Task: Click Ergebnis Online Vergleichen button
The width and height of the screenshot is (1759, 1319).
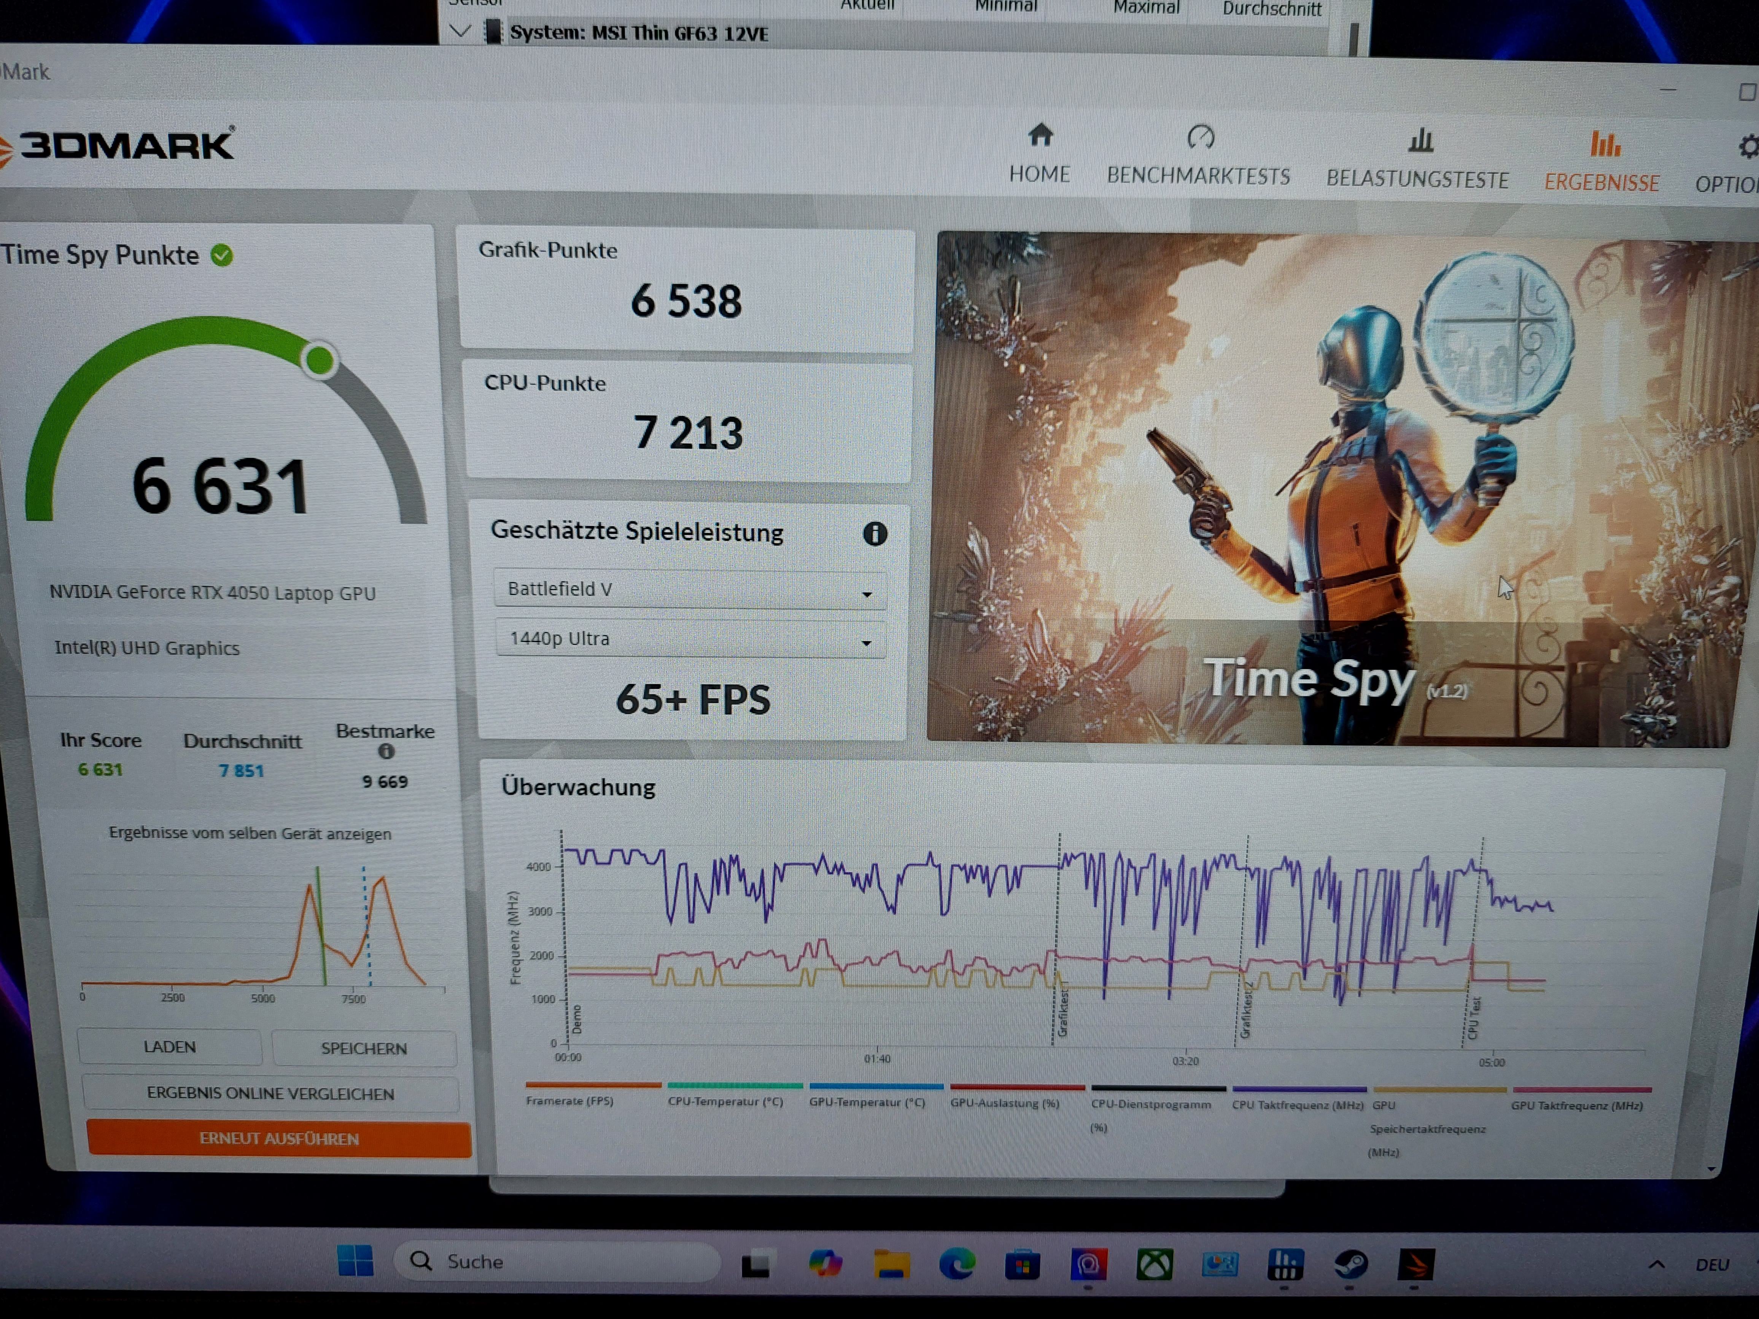Action: (x=270, y=1093)
